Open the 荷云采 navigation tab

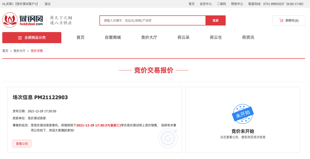(184, 38)
